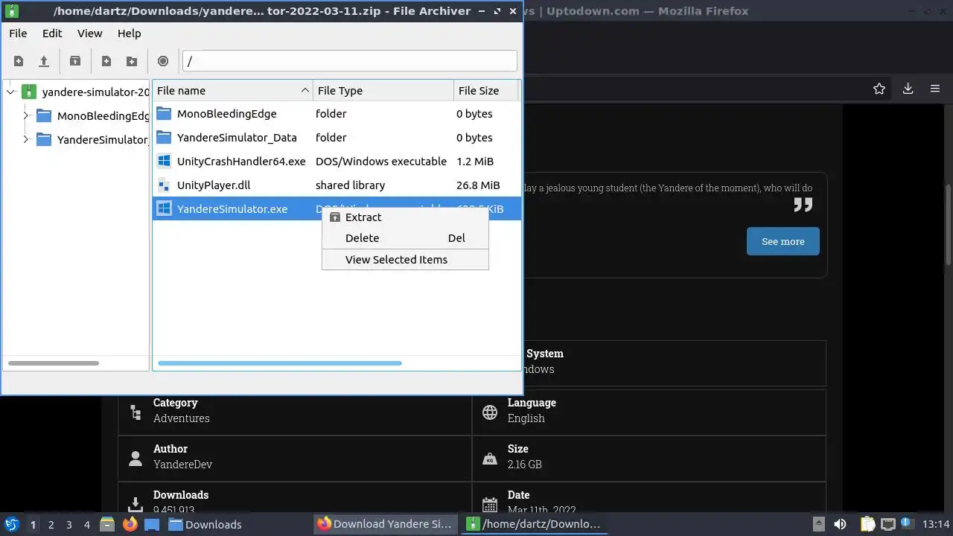Image resolution: width=953 pixels, height=536 pixels.
Task: Switch to virtual desktop 4
Action: click(x=87, y=524)
